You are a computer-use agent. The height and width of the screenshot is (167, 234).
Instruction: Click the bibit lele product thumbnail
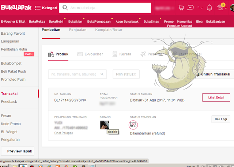(x=105, y=125)
